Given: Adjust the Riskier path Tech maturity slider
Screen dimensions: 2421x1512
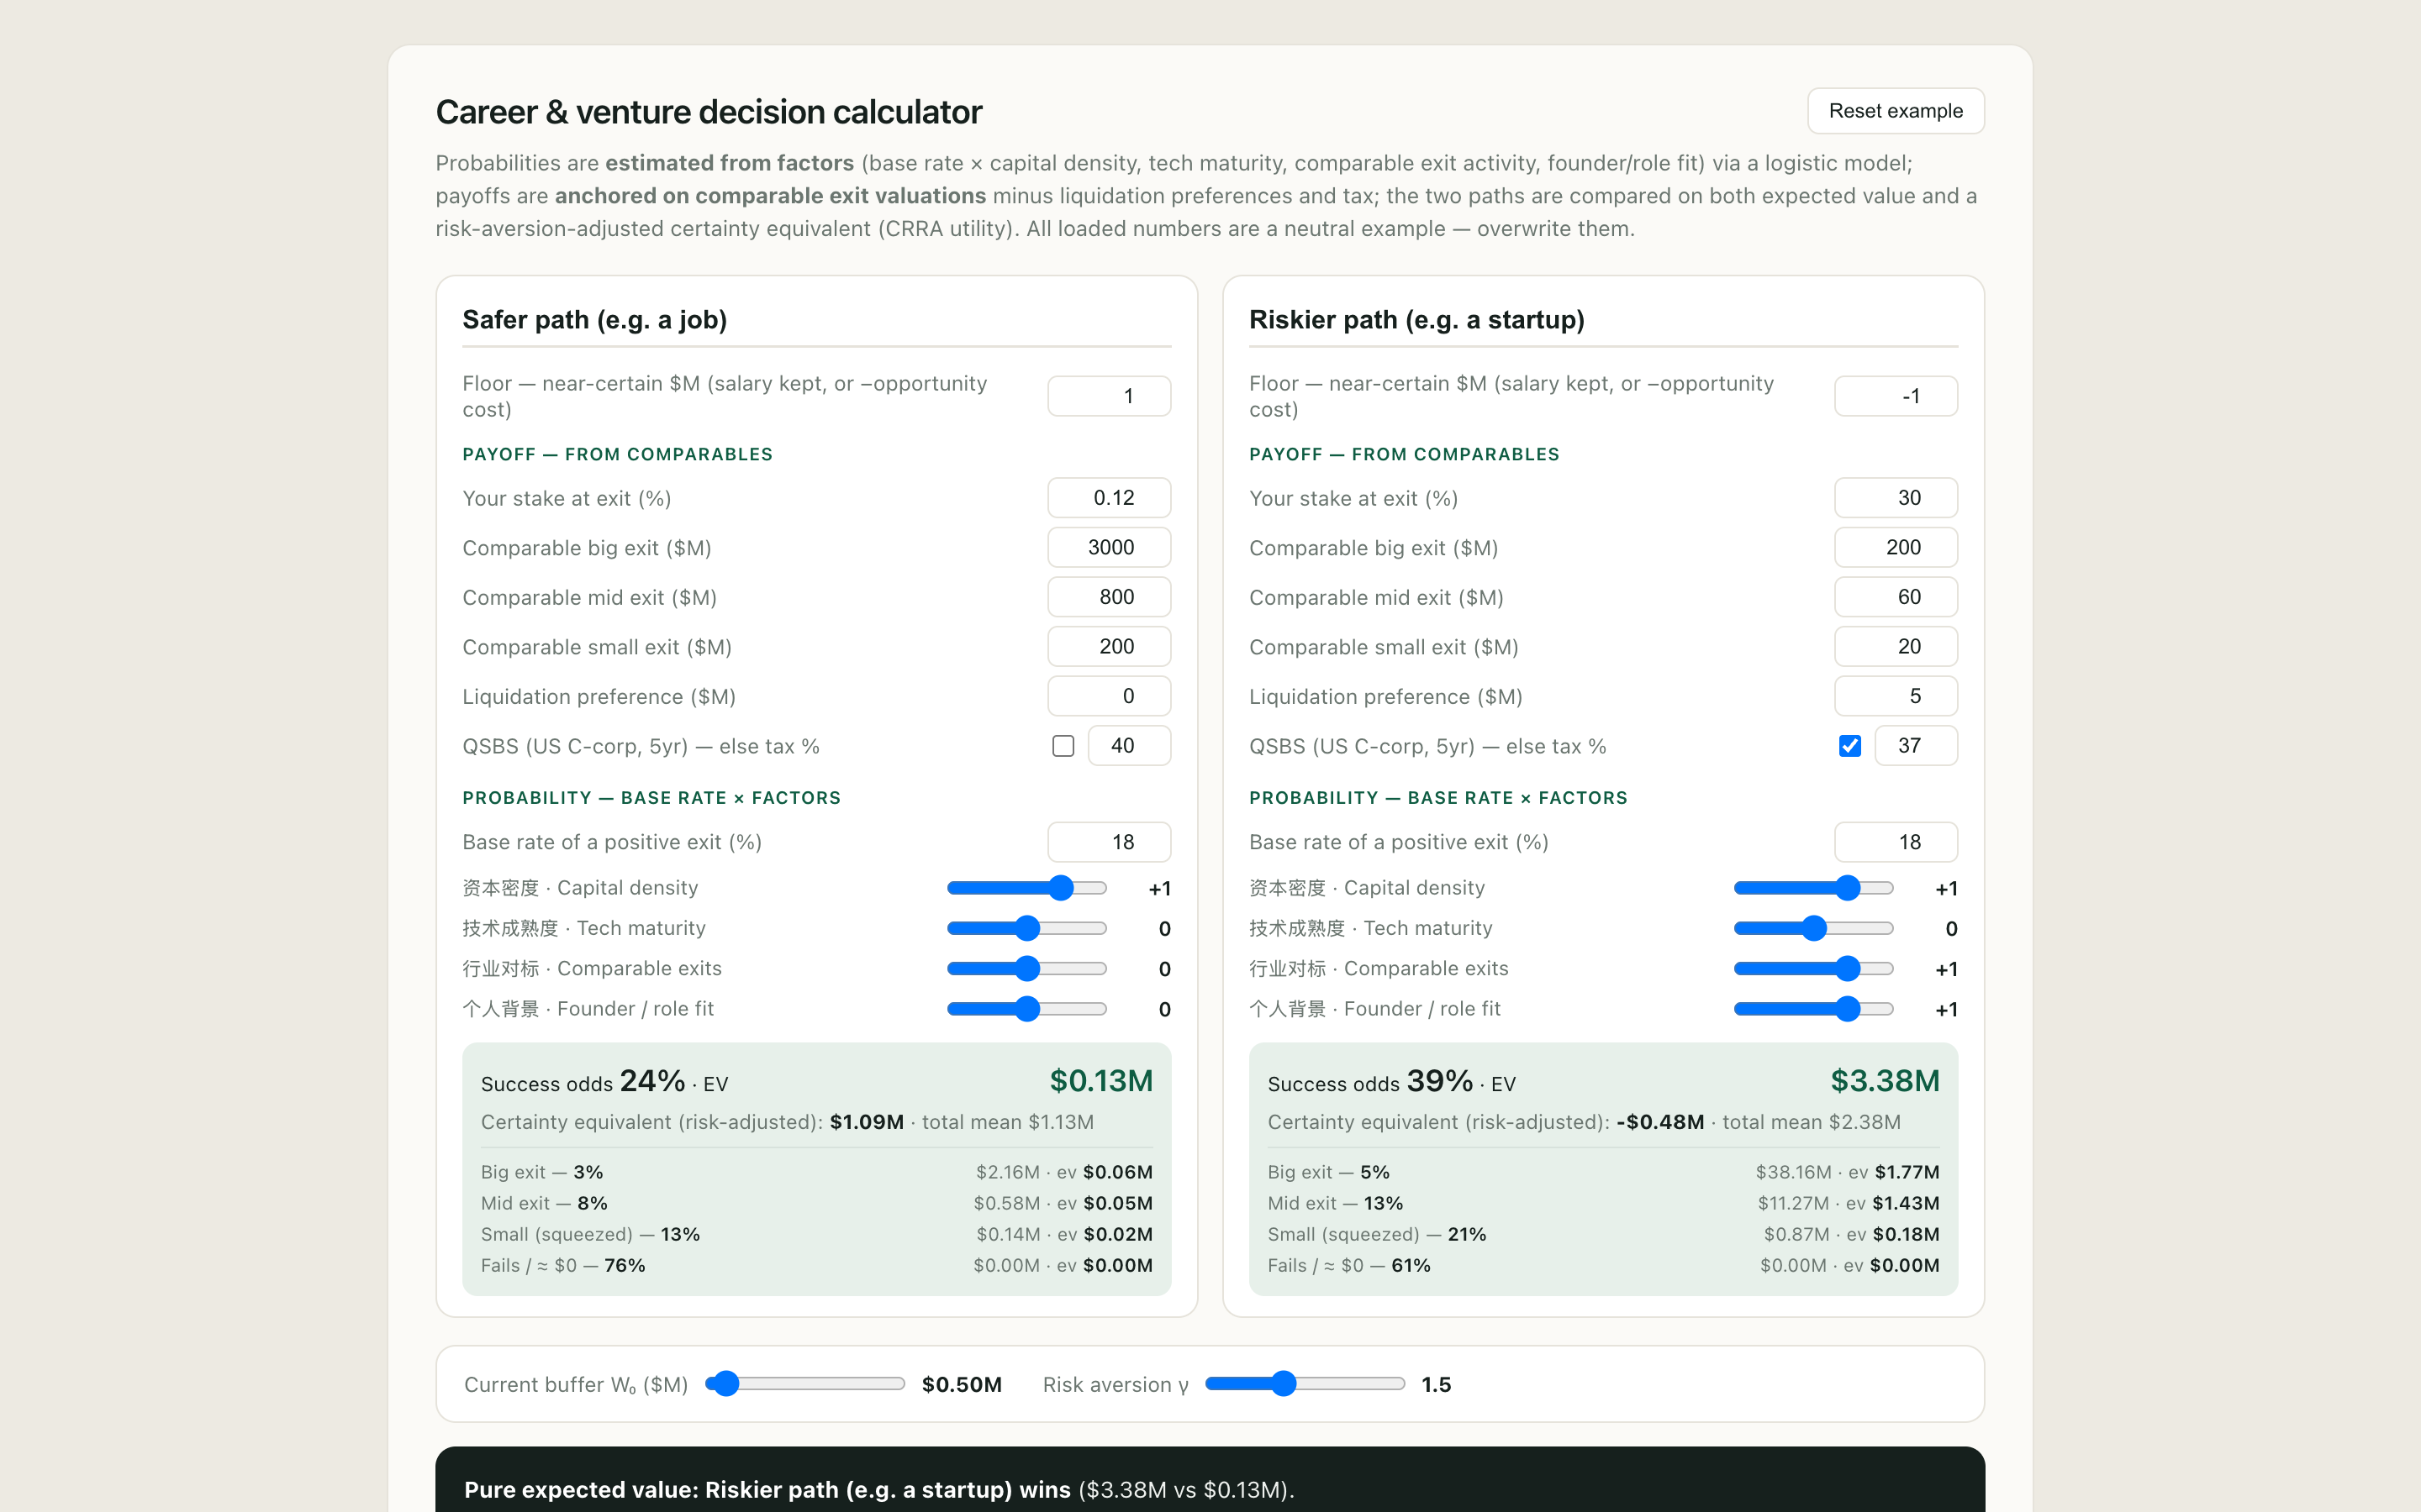Looking at the screenshot, I should click(x=1812, y=928).
